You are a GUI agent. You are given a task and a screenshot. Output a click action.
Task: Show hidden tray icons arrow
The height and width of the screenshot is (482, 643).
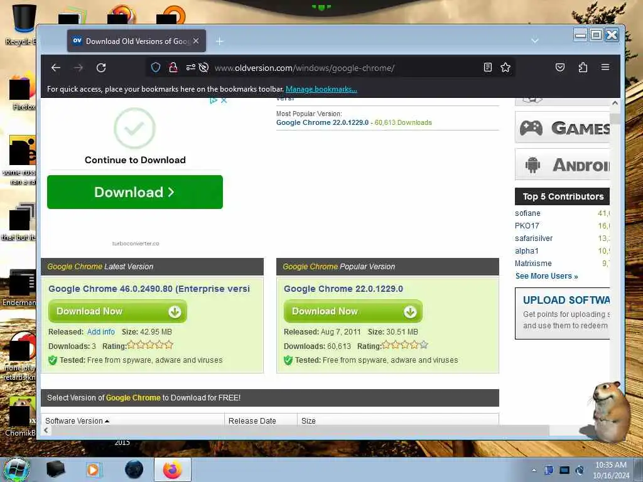(534, 470)
